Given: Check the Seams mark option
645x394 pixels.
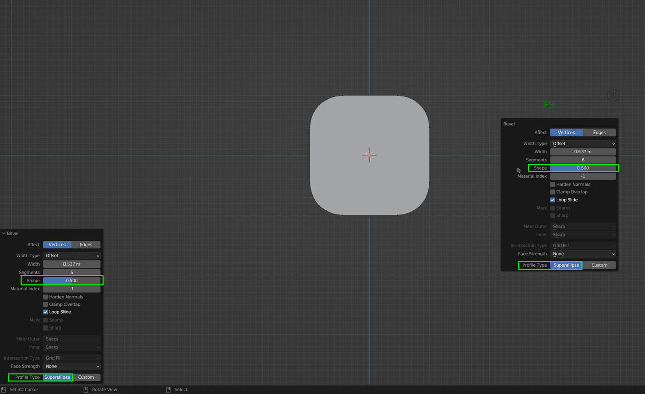Looking at the screenshot, I should (552, 208).
